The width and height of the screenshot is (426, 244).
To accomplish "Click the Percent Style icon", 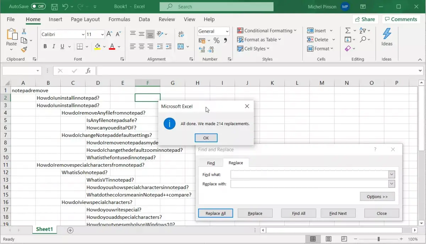I will (216, 40).
